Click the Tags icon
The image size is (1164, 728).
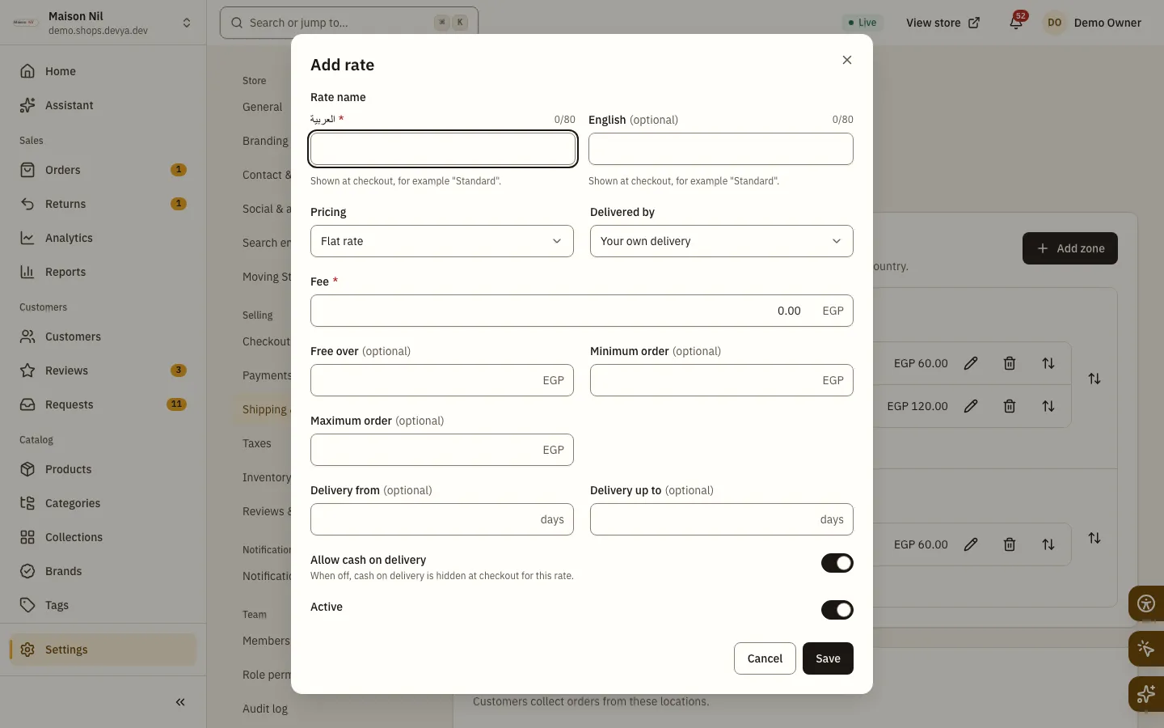coord(27,605)
